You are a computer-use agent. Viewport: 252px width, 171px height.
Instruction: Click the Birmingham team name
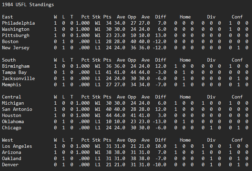click(16, 66)
